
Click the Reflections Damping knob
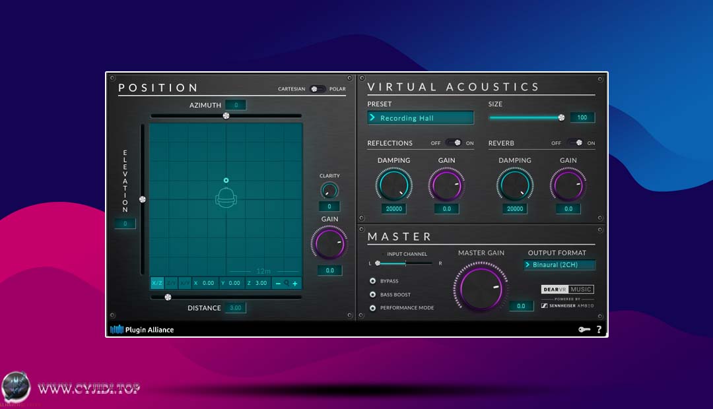coord(393,185)
